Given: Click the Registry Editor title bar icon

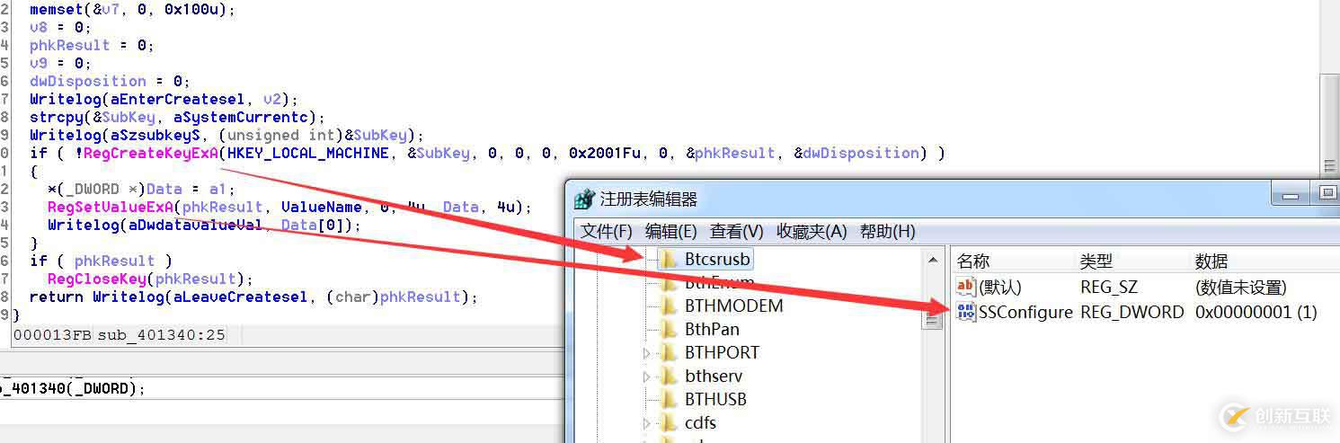Looking at the screenshot, I should (584, 199).
